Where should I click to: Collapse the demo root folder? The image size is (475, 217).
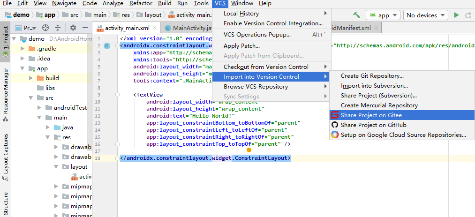(x=14, y=39)
